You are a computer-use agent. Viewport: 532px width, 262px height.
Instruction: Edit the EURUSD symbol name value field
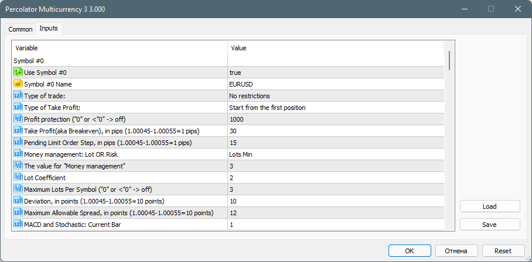click(336, 84)
